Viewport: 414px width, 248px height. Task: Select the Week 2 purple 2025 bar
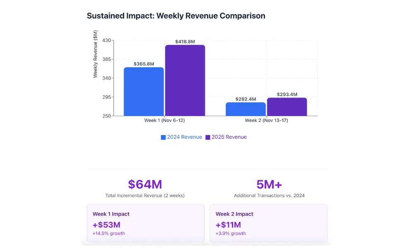point(287,107)
